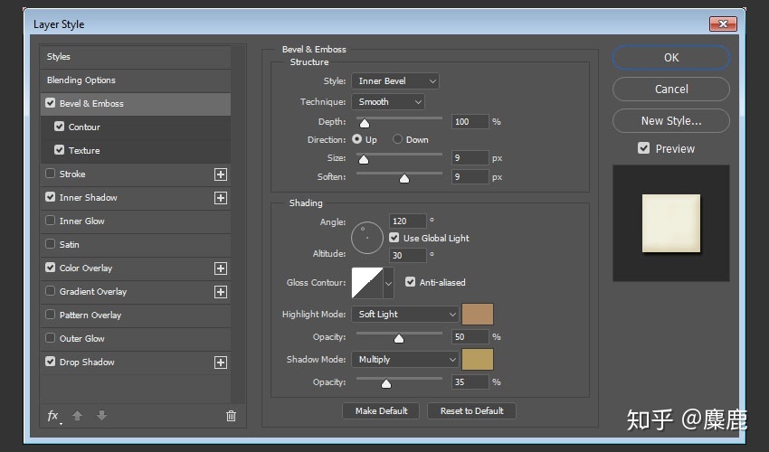This screenshot has height=452, width=769.
Task: Add another Color Overlay with plus icon
Action: coord(221,268)
